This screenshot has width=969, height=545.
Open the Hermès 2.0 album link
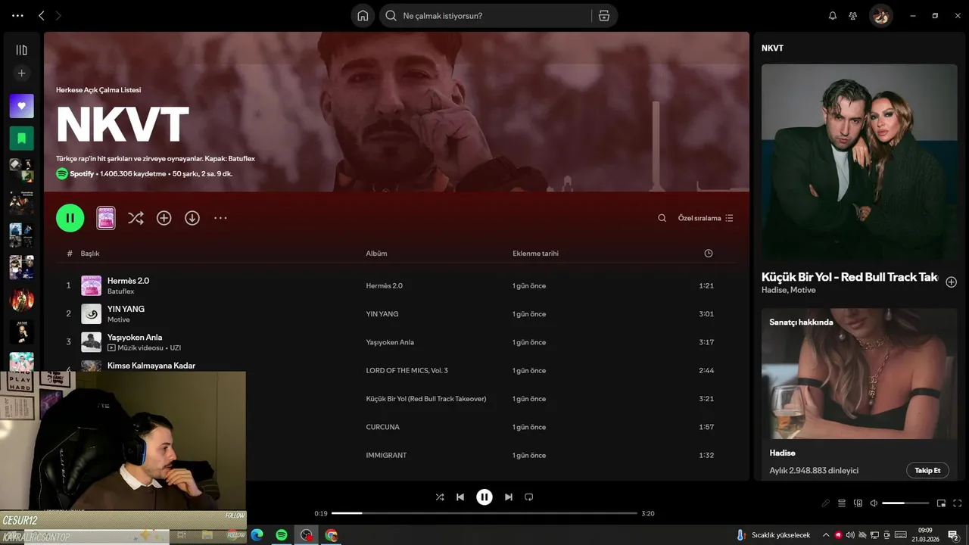pos(384,286)
